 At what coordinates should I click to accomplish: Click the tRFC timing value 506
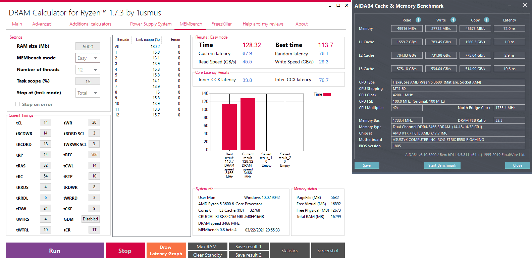(94, 155)
